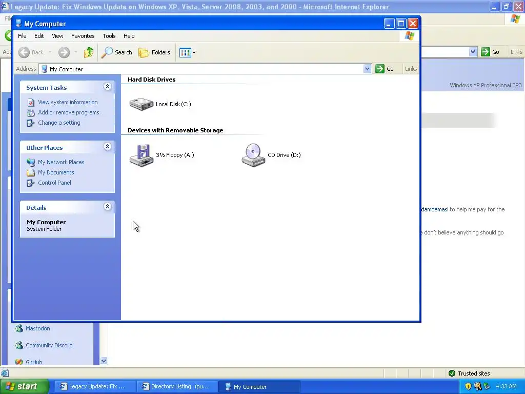Open the Views icon dropdown

pyautogui.click(x=187, y=52)
